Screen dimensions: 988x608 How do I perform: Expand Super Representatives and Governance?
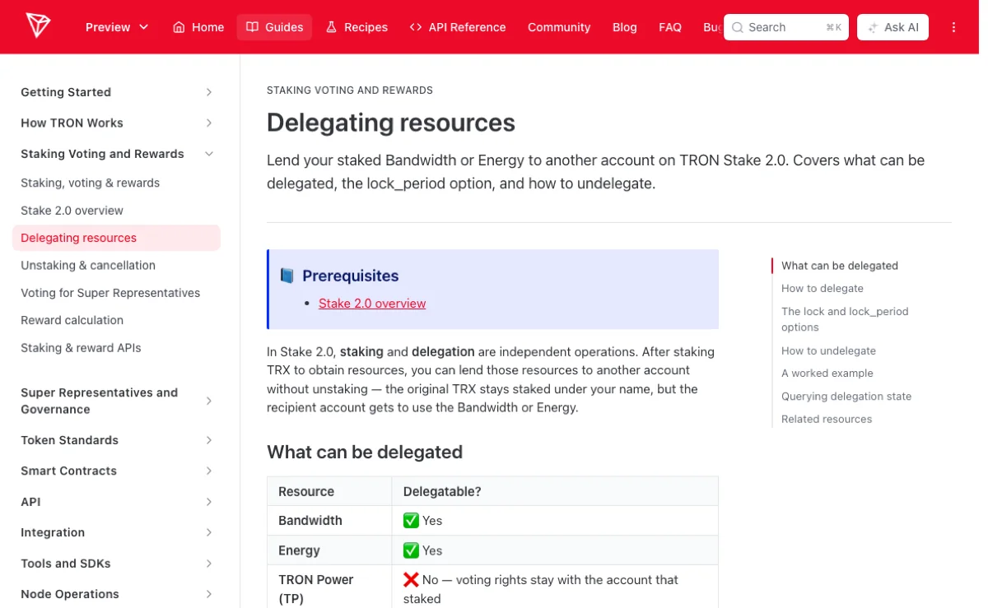[117, 401]
